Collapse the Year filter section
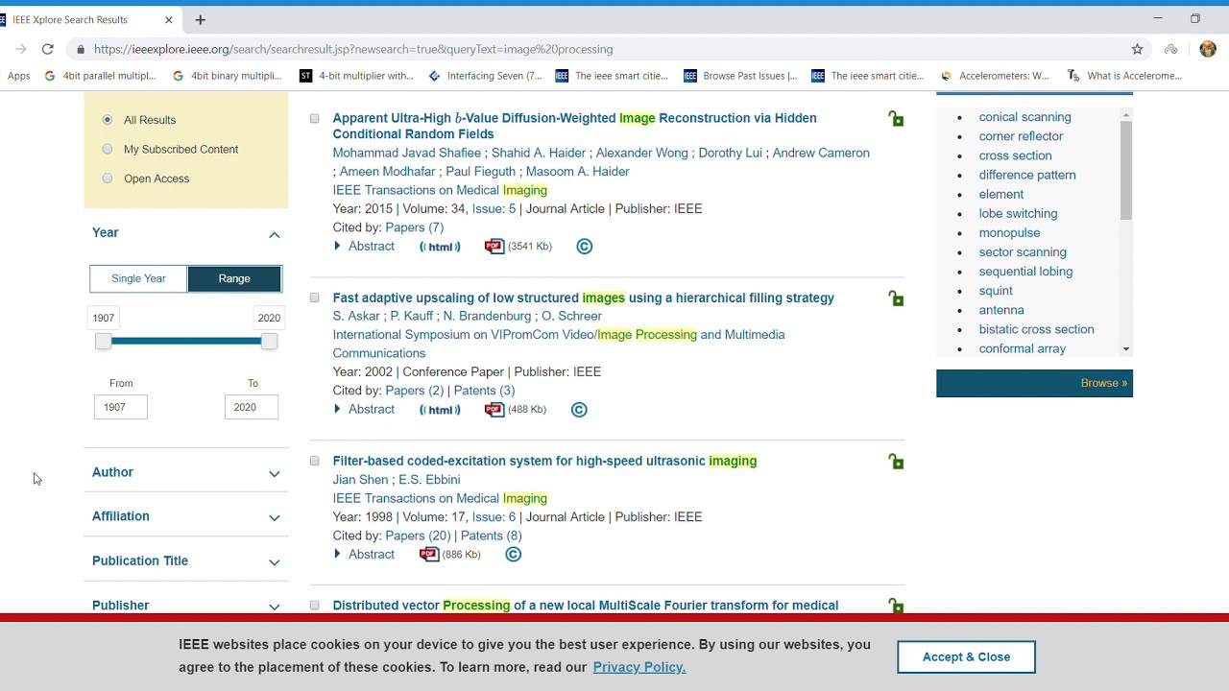This screenshot has height=691, width=1229. coord(274,234)
